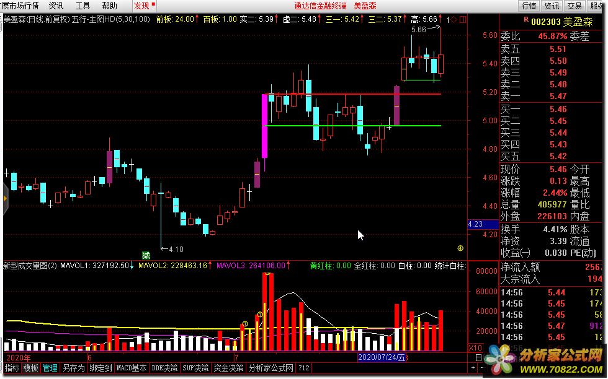Image resolution: width=608 pixels, height=379 pixels.
Task: Click the R marker before stock code 002303
Action: coord(526,19)
